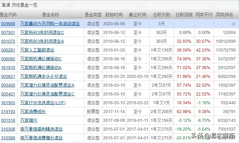Select the -1.16% peer average cell

point(203,103)
